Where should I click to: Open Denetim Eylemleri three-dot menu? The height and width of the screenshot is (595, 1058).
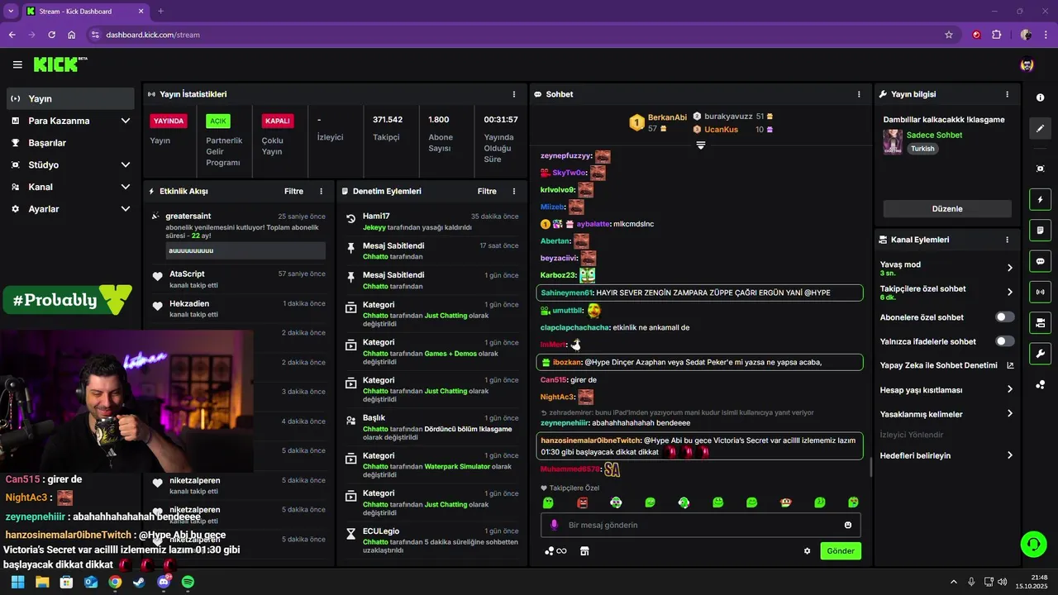tap(515, 191)
